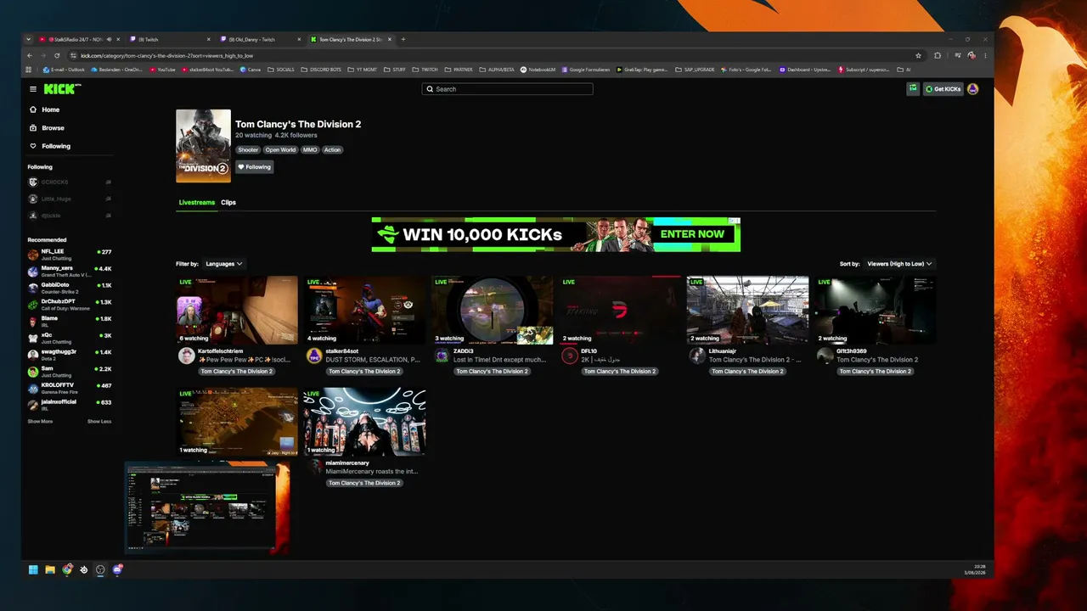
Task: Open Windows Start menu
Action: tap(33, 569)
